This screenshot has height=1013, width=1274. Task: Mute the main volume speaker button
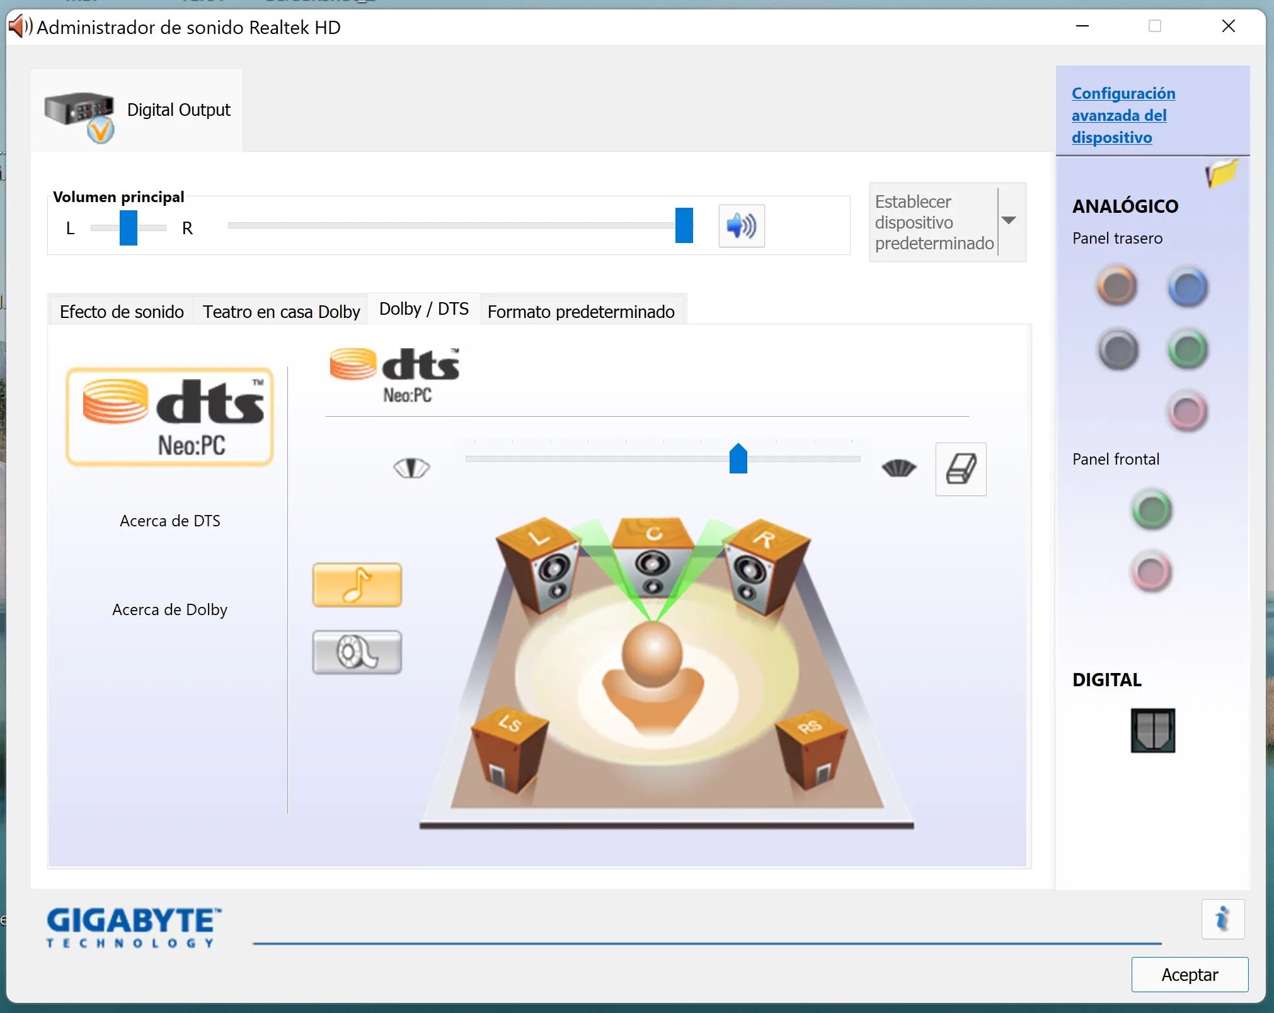[741, 225]
